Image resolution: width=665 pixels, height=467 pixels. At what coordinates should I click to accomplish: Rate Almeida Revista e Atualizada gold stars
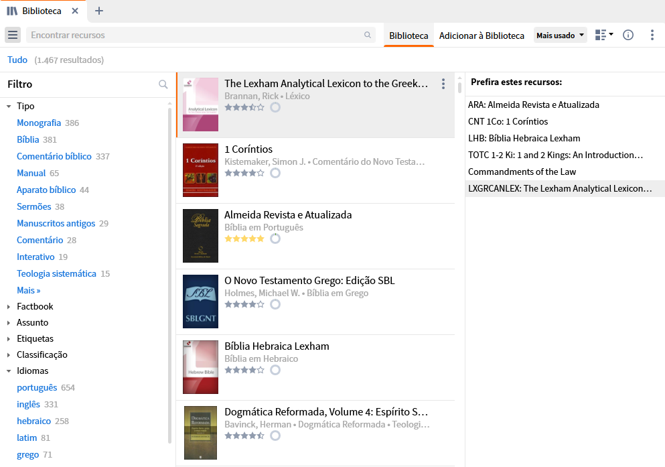point(244,239)
